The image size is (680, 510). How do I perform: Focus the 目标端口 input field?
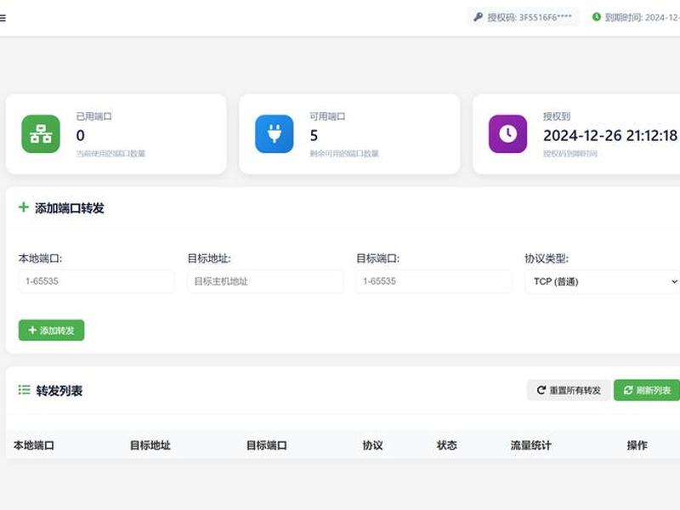433,281
